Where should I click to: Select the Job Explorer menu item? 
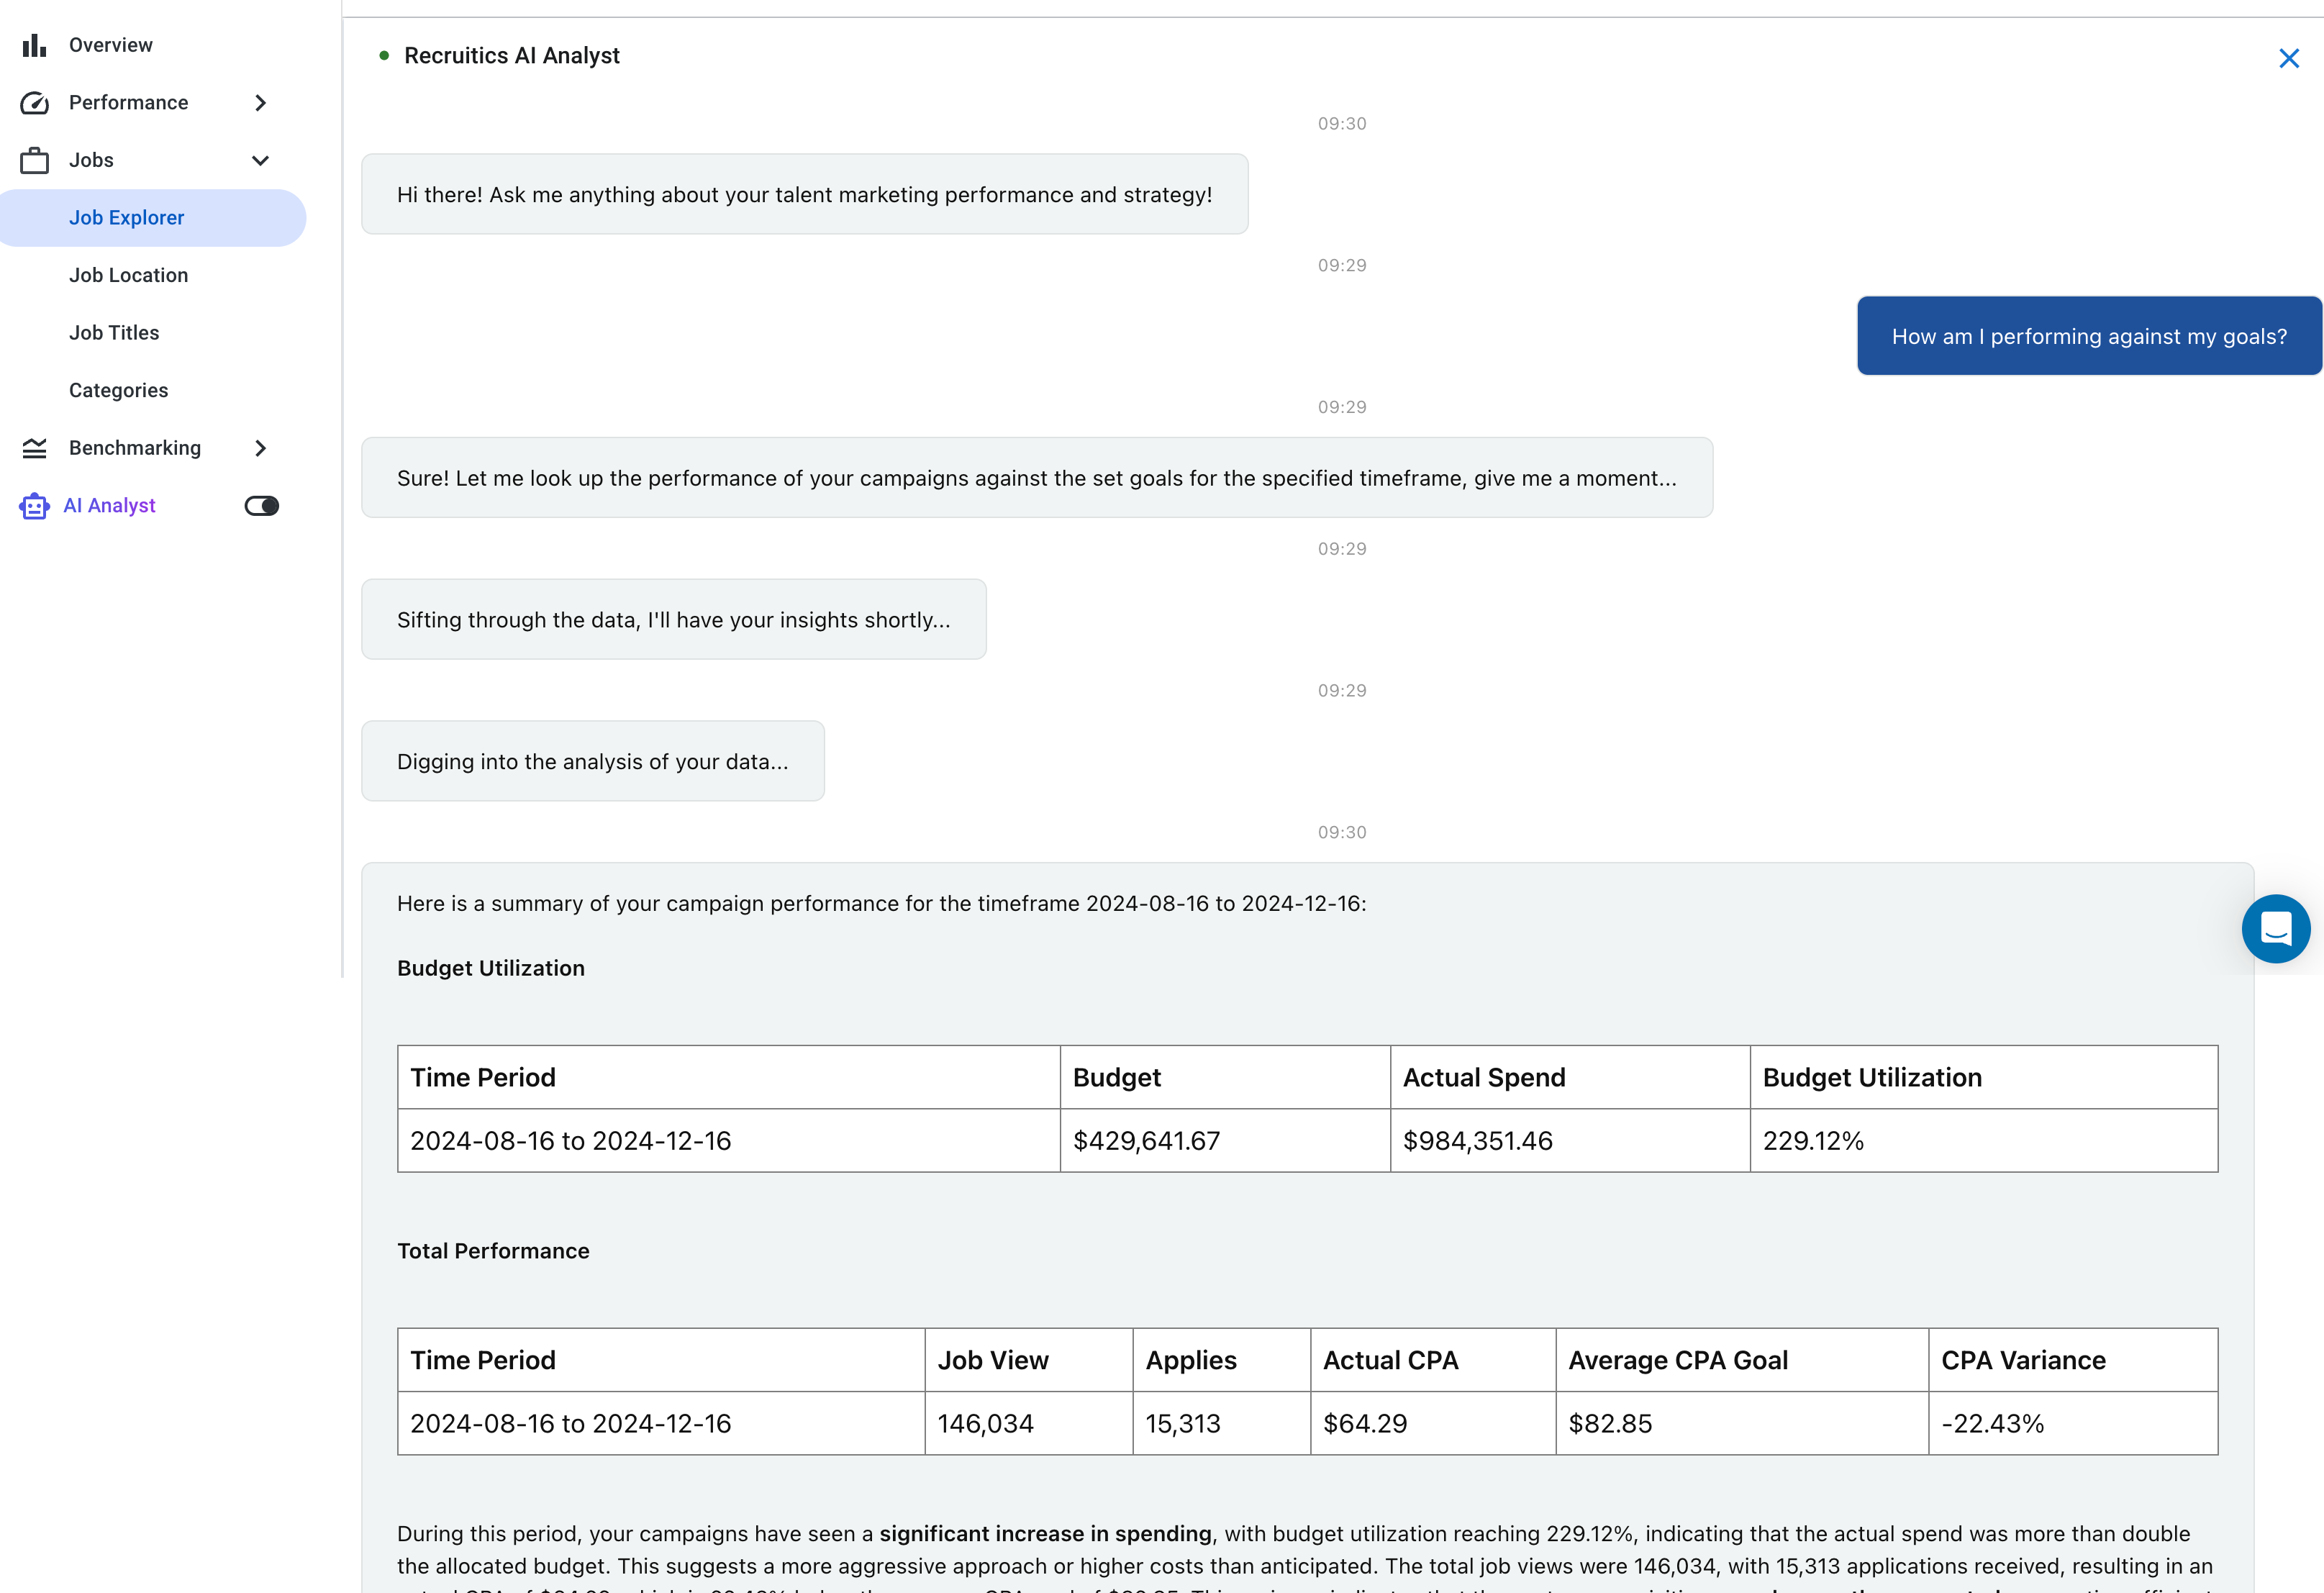tap(125, 215)
